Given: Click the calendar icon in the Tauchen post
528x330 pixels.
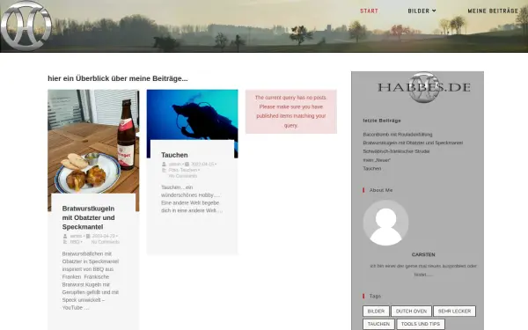Looking at the screenshot, I should [x=187, y=164].
